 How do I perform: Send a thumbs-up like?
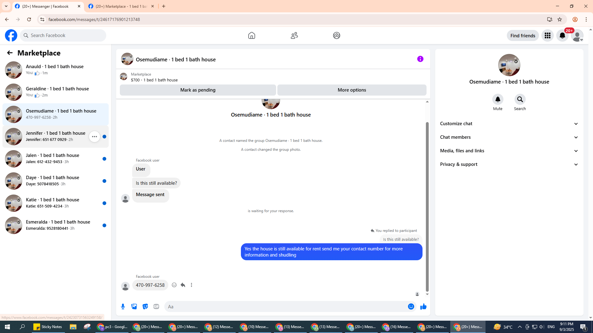(423, 306)
